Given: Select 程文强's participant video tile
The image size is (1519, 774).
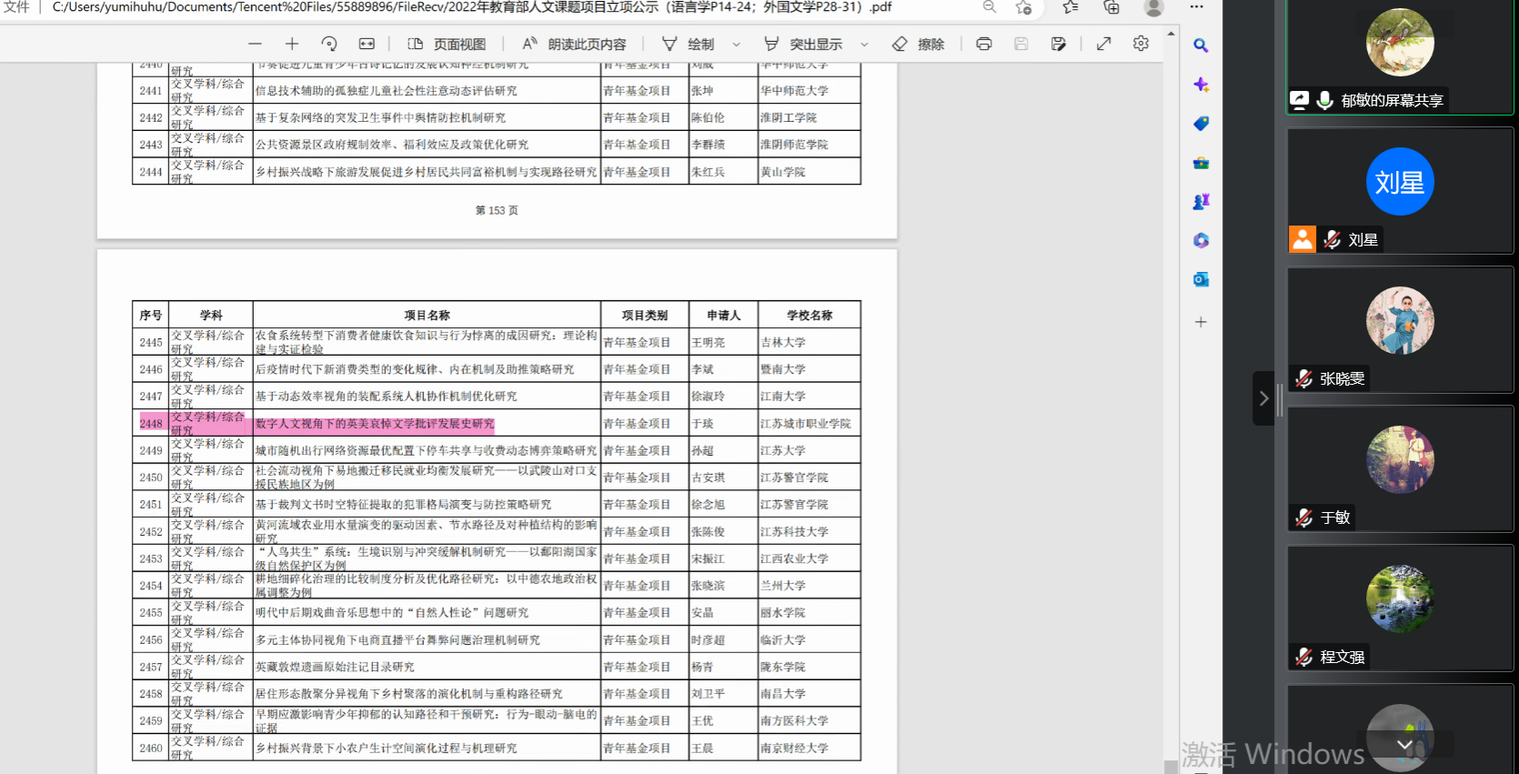Looking at the screenshot, I should pos(1400,608).
